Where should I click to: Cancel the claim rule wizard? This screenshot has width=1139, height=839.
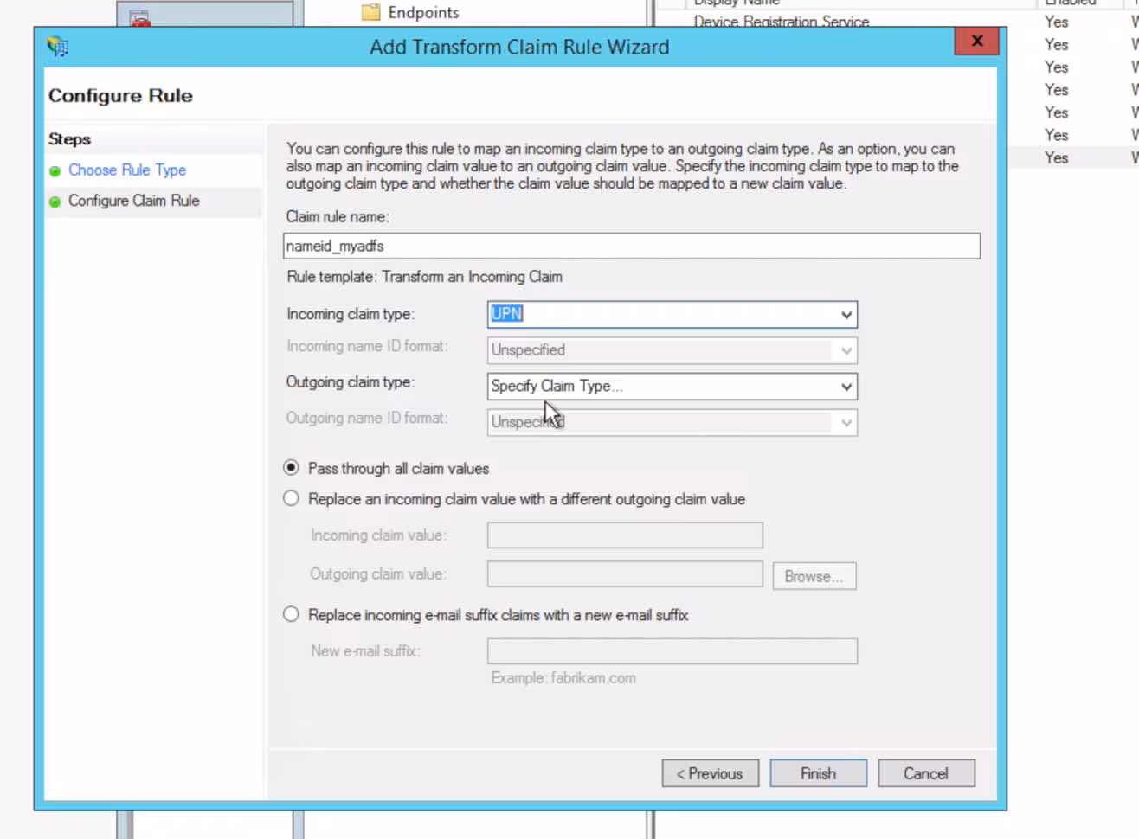click(925, 773)
